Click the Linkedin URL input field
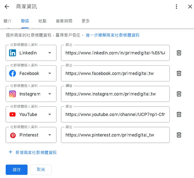The height and width of the screenshot is (178, 194). (x=115, y=53)
